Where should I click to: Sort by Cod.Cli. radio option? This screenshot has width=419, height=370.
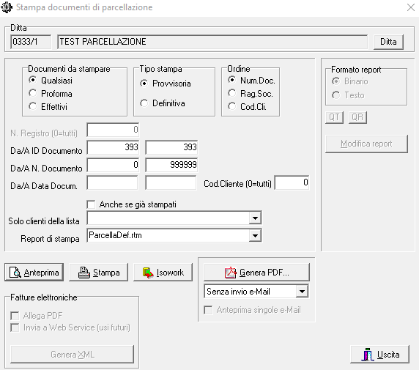click(231, 106)
